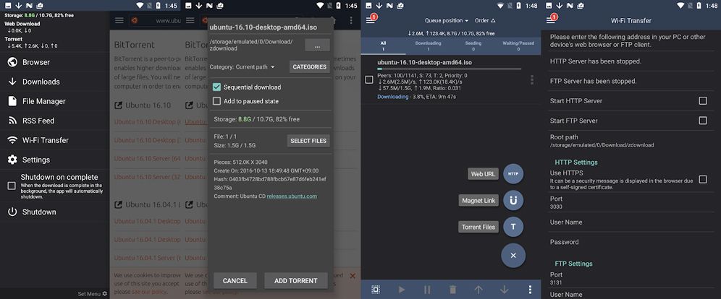
Task: Switch to the All tab
Action: 383,45
